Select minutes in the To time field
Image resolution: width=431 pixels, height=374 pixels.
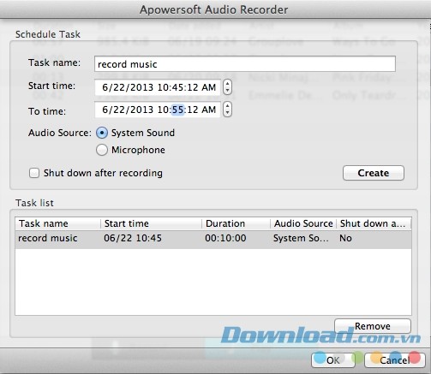coord(177,110)
